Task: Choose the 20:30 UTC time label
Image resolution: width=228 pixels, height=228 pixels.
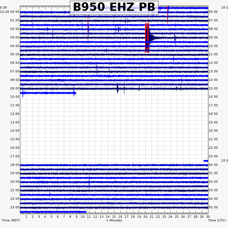Action: tap(213, 131)
